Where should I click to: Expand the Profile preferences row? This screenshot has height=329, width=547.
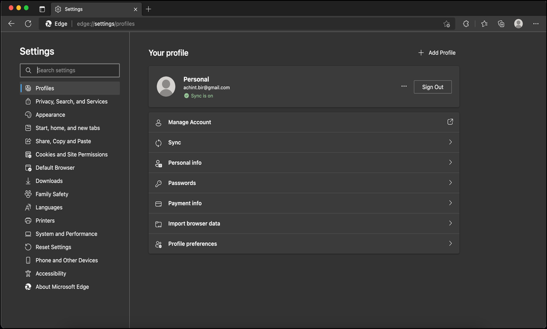pos(450,243)
